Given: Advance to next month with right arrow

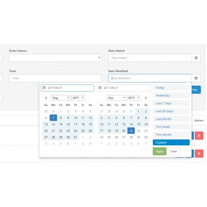Looking at the screenshot, I should 146,98.
